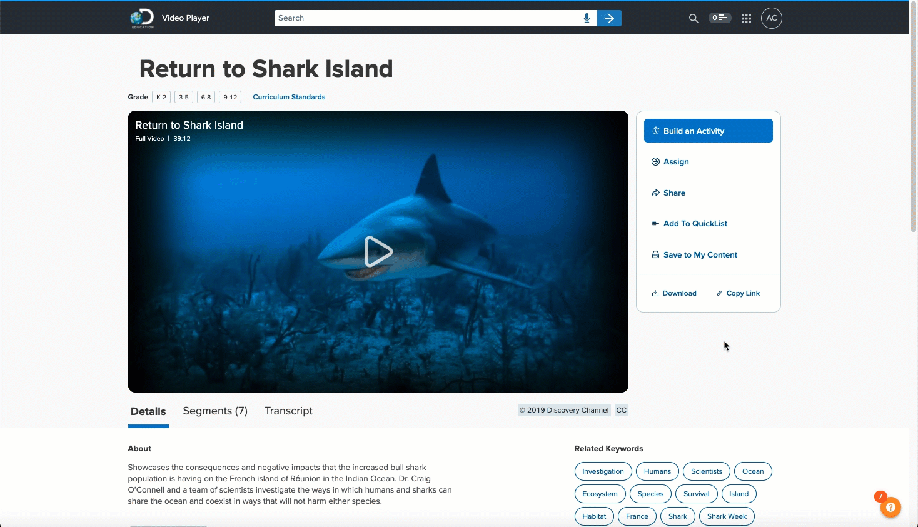Click the Copy Link button
This screenshot has width=918, height=527.
coord(738,293)
